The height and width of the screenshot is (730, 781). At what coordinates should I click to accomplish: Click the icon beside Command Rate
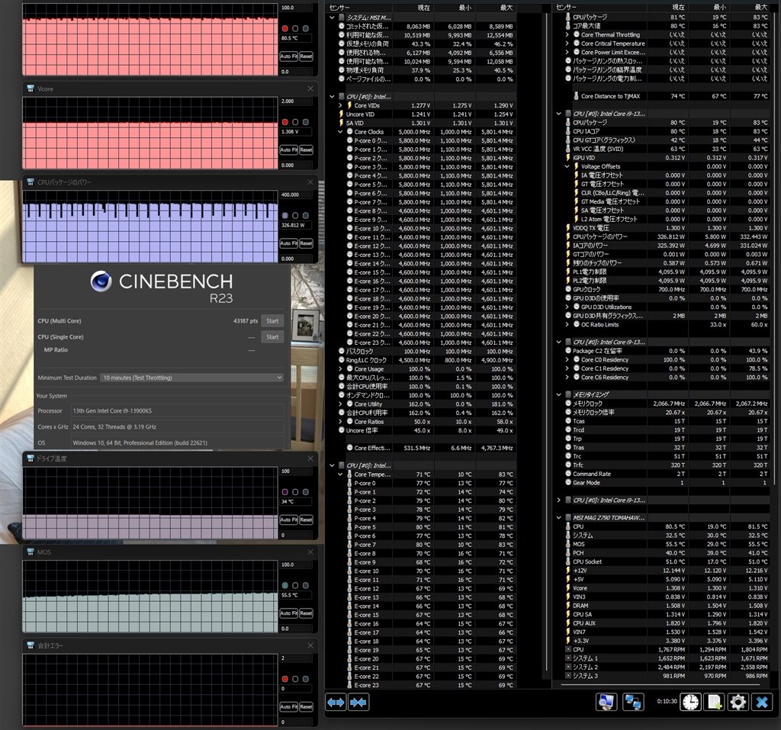click(x=568, y=474)
